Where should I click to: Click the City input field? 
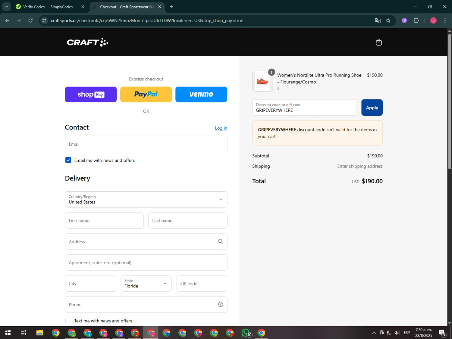[90, 283]
